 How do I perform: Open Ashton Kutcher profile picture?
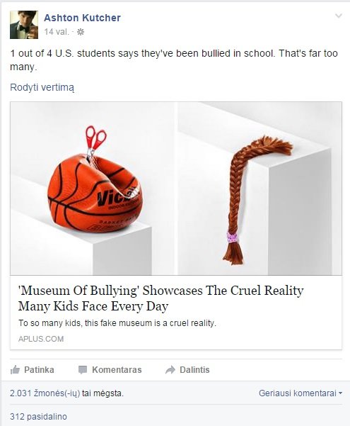pos(24,25)
